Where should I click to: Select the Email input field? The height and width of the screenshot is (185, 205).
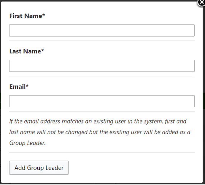tap(102, 101)
